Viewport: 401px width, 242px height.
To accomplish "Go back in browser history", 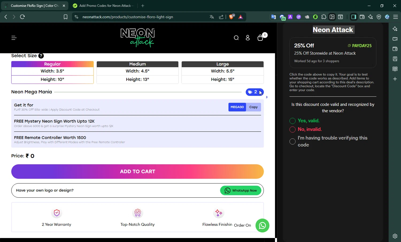I will [x=6, y=17].
